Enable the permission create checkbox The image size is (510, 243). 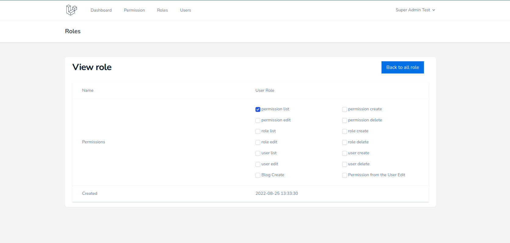[x=345, y=109]
